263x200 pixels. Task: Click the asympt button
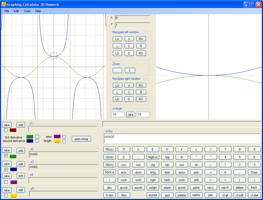(153, 195)
